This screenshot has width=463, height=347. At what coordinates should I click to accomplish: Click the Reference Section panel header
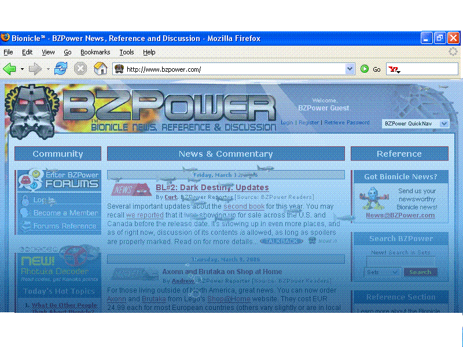400,297
